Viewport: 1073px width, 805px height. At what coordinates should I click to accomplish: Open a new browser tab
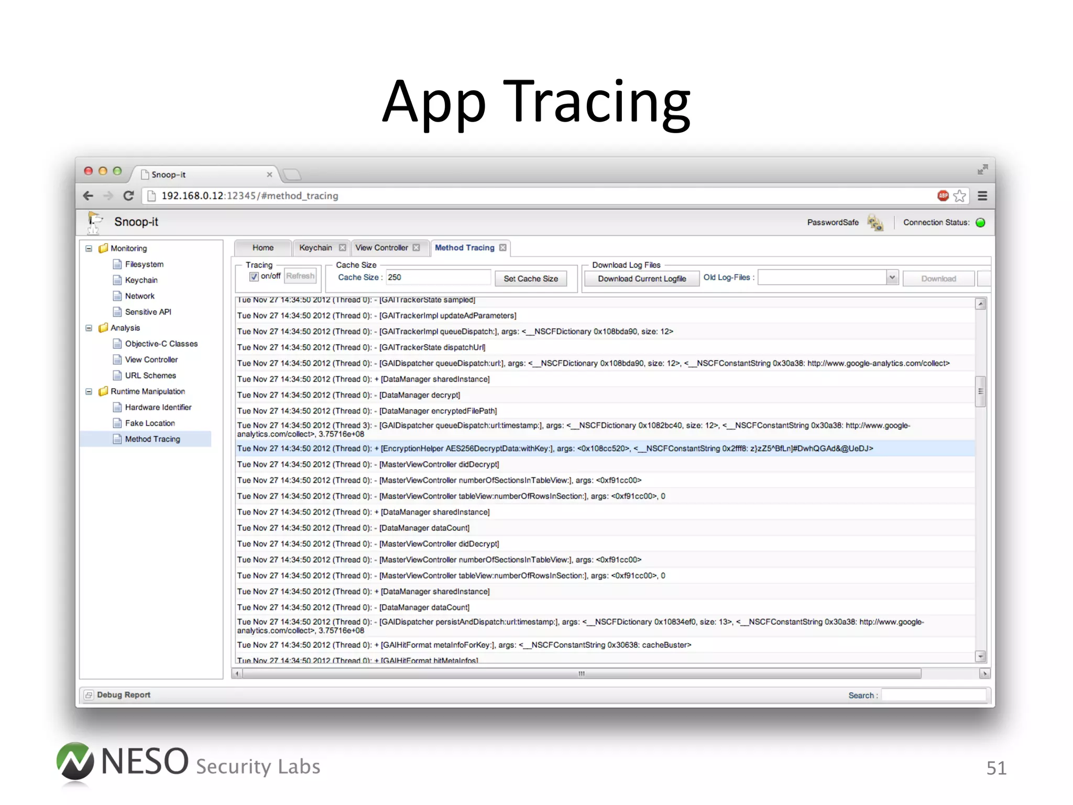(292, 174)
